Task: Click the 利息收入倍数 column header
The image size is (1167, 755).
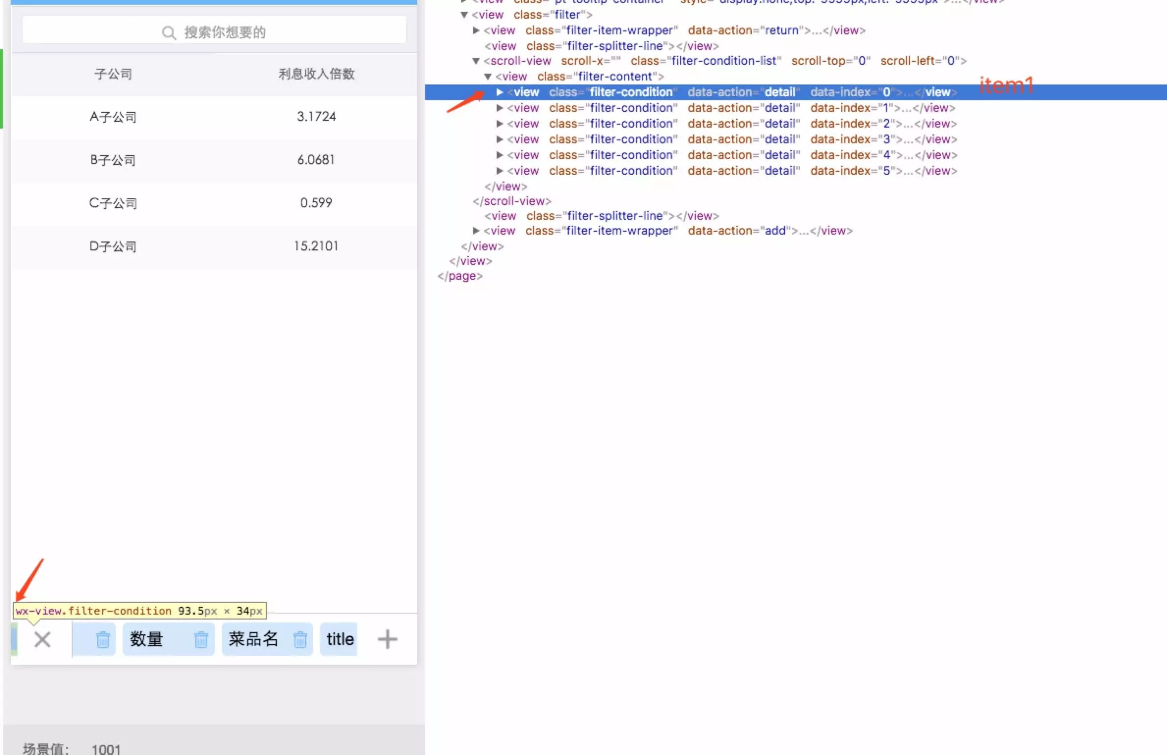Action: (317, 74)
